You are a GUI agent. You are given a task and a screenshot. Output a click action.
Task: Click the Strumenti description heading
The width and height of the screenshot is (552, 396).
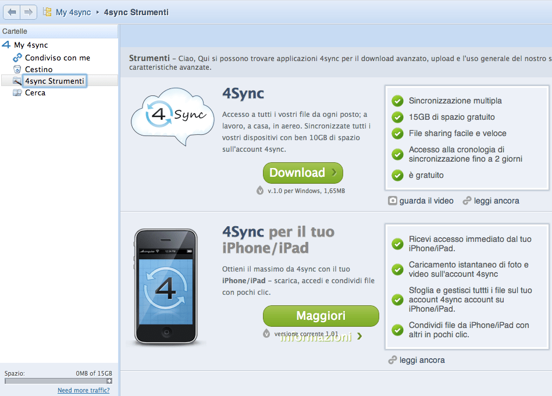pyautogui.click(x=149, y=58)
